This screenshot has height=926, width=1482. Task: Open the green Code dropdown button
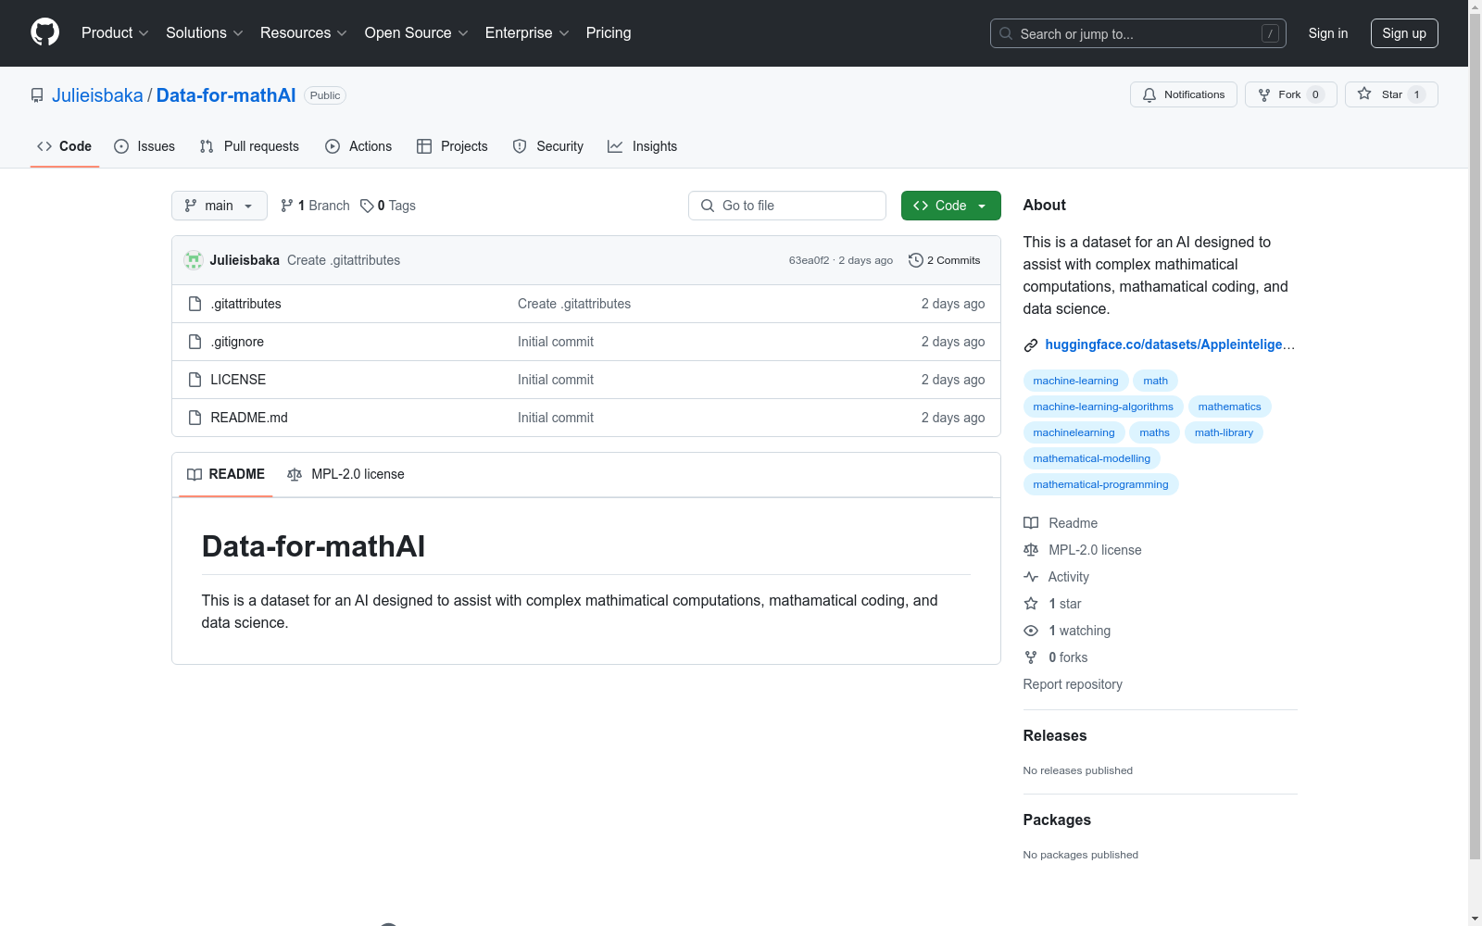[x=950, y=206]
